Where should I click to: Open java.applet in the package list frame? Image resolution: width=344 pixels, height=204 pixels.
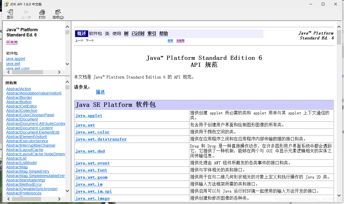[16, 59]
